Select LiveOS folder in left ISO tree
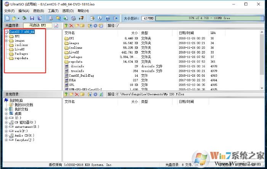267x169 pixels. point(19,50)
